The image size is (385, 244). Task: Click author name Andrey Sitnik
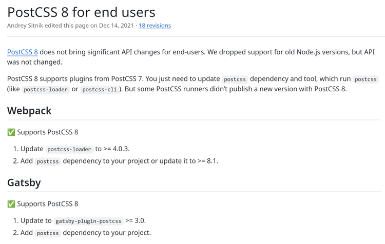pos(30,25)
